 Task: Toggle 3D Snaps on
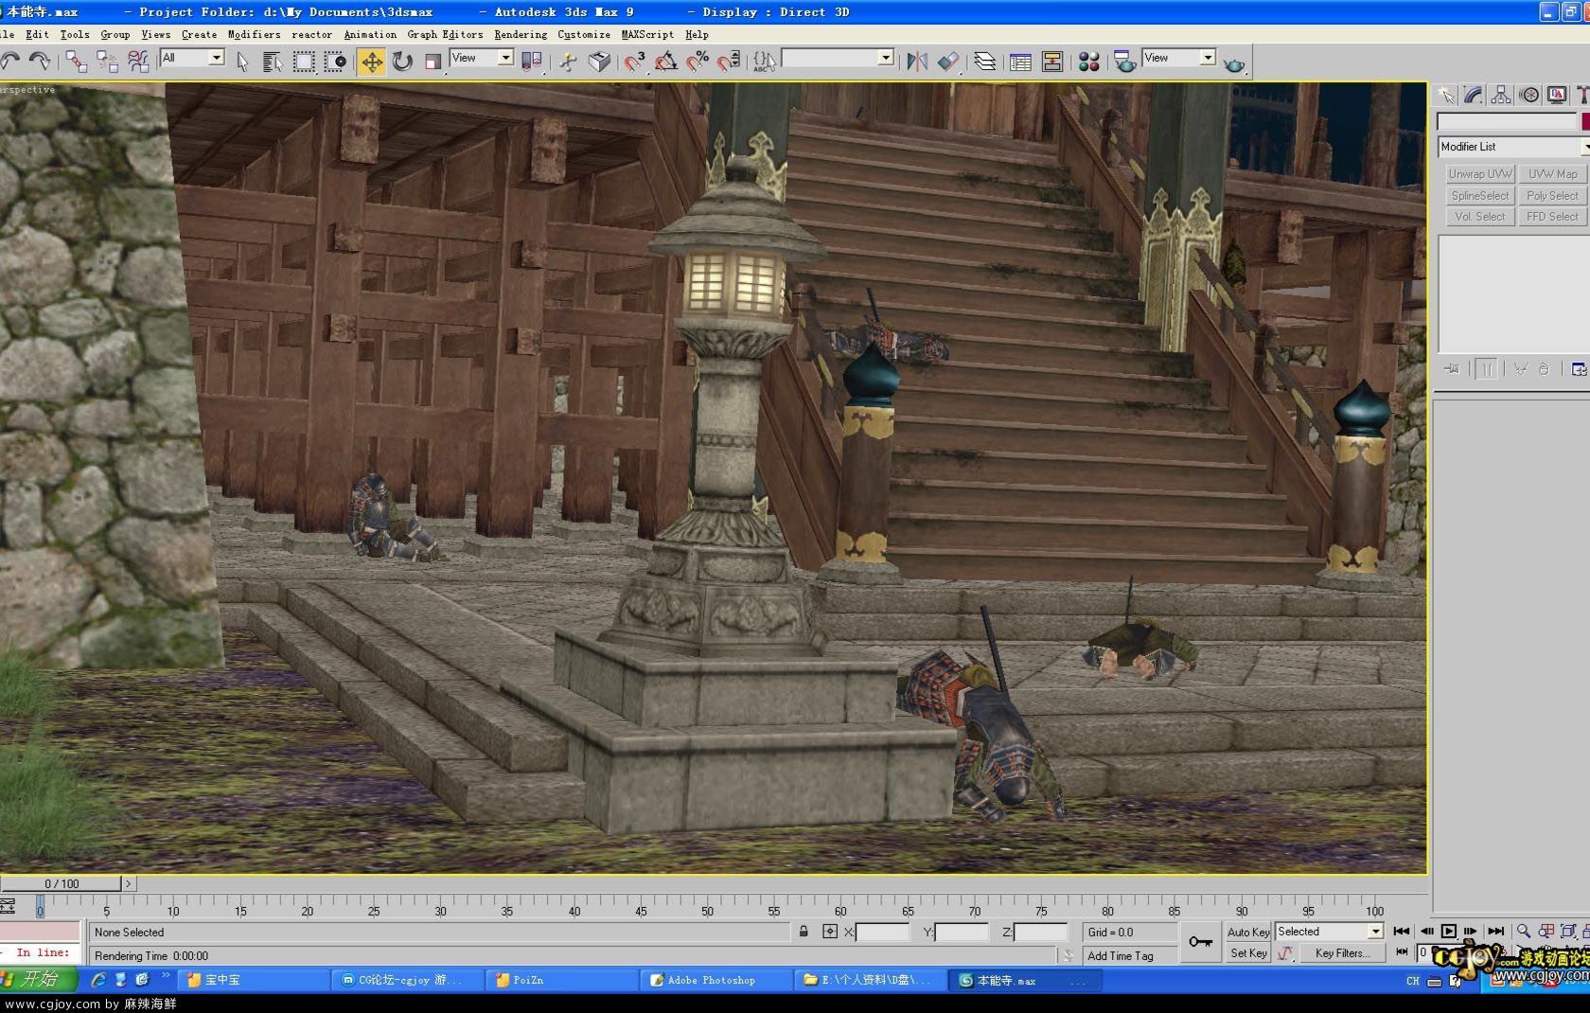click(634, 62)
